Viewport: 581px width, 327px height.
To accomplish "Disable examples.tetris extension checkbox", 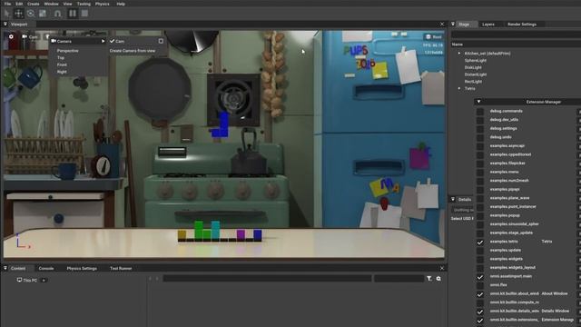I will (x=480, y=243).
